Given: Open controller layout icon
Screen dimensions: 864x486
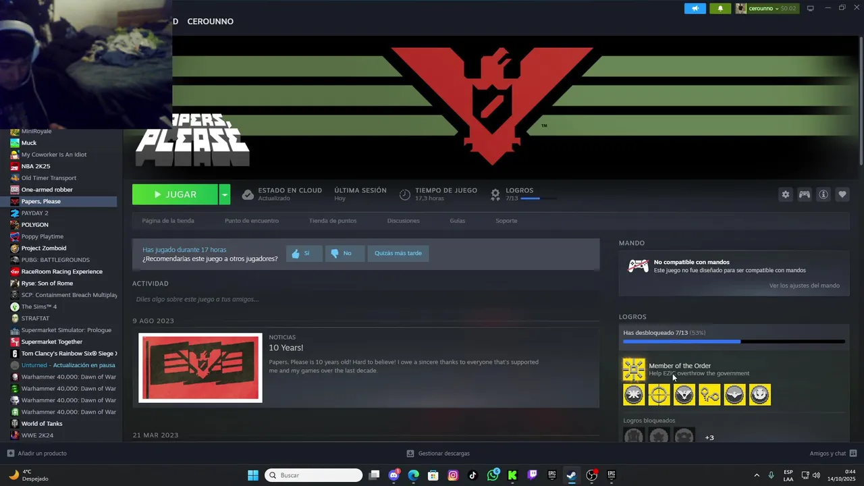Looking at the screenshot, I should point(804,194).
